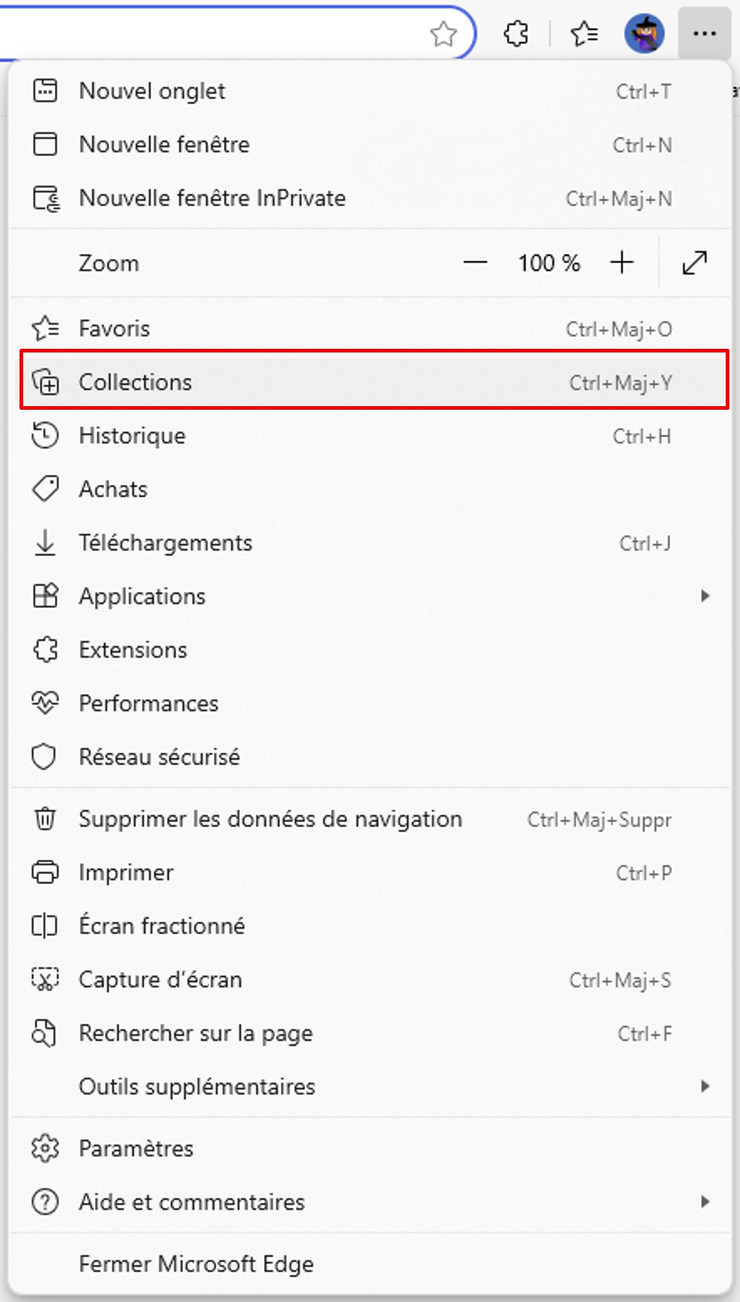Click Fermer Microsoft Edge
Screen dimensions: 740x1302
tap(196, 1264)
